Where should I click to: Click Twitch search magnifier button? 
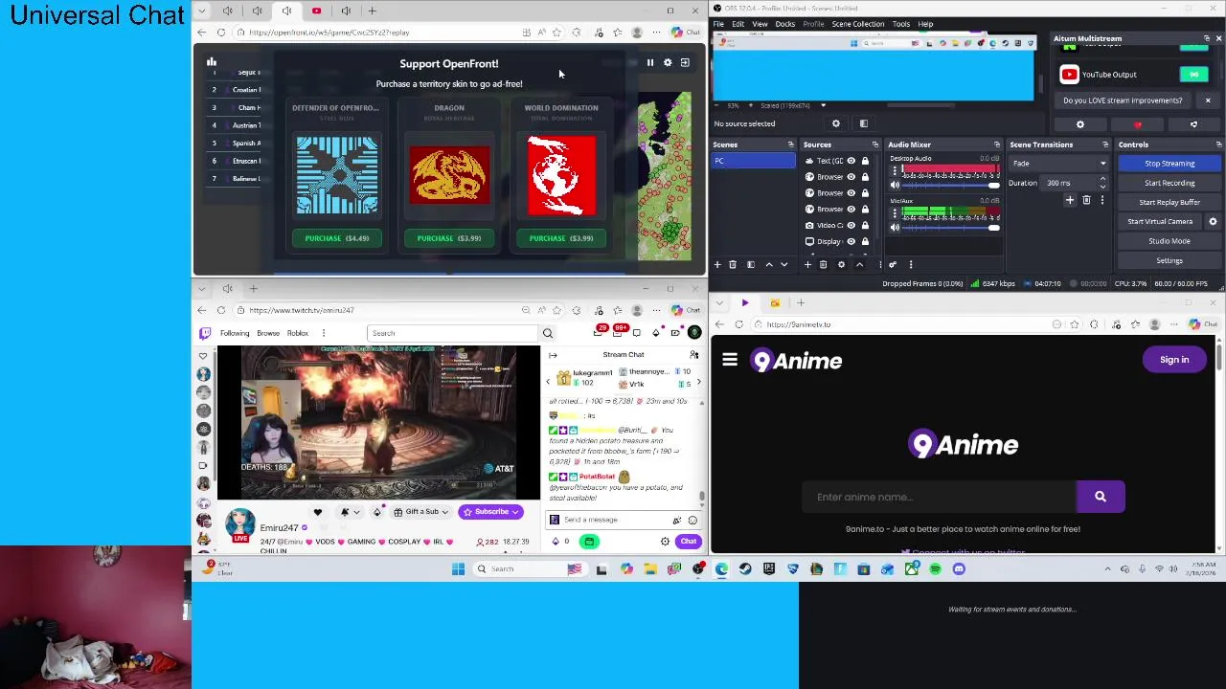(548, 333)
